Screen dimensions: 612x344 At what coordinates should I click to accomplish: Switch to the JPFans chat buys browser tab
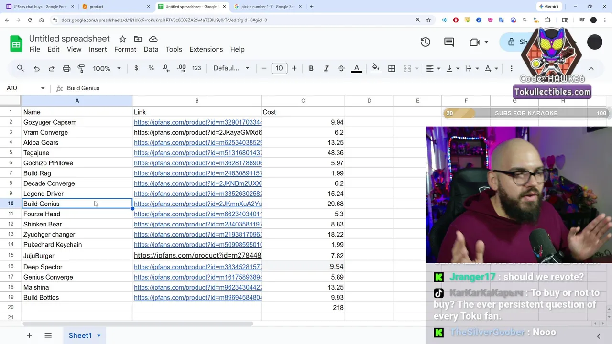[40, 7]
